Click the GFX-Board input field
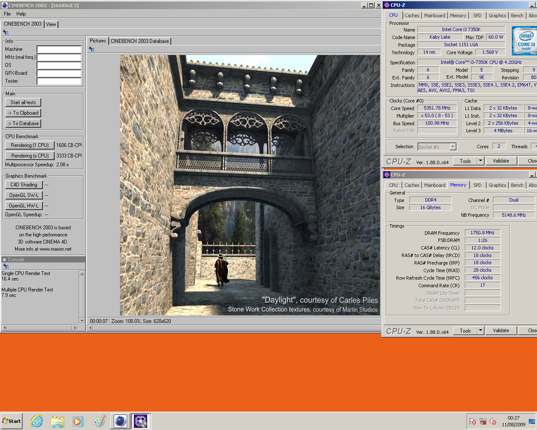Image resolution: width=537 pixels, height=430 pixels. click(59, 73)
